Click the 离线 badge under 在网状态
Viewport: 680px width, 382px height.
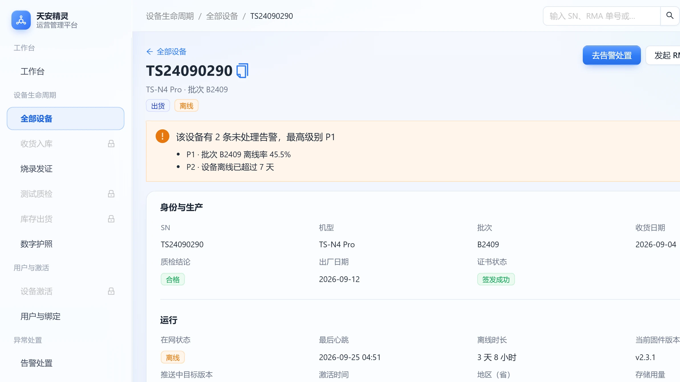coord(173,358)
